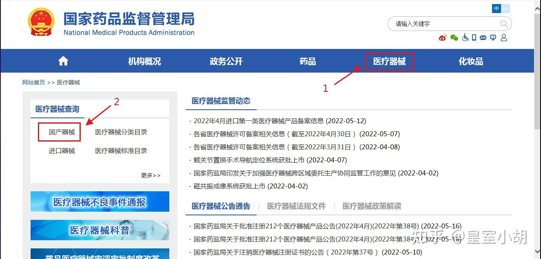Switch language to 中

496,9
